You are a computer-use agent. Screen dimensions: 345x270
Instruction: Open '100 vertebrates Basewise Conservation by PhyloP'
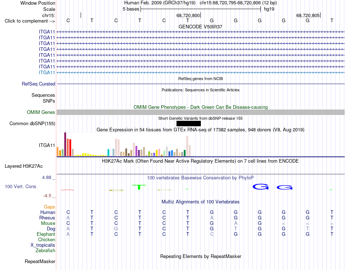(x=200, y=178)
